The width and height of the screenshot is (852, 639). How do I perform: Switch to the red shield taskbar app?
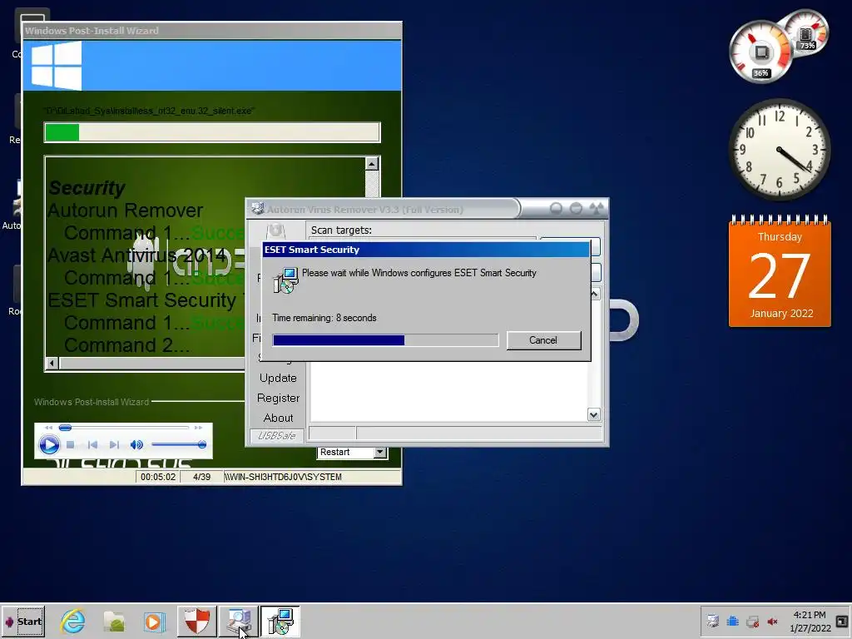tap(196, 621)
